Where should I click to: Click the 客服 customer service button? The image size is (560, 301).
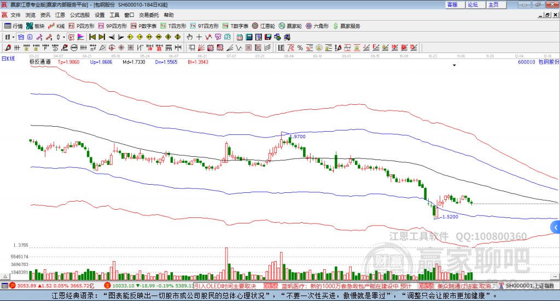click(453, 4)
